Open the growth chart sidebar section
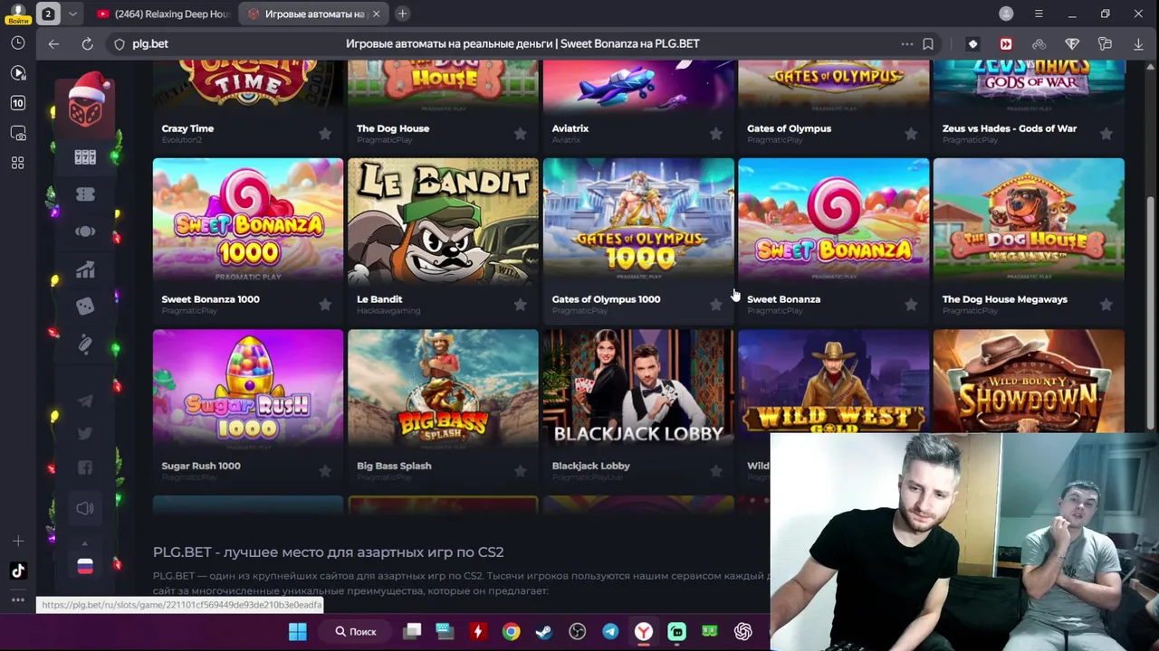The width and height of the screenshot is (1159, 651). pyautogui.click(x=85, y=269)
